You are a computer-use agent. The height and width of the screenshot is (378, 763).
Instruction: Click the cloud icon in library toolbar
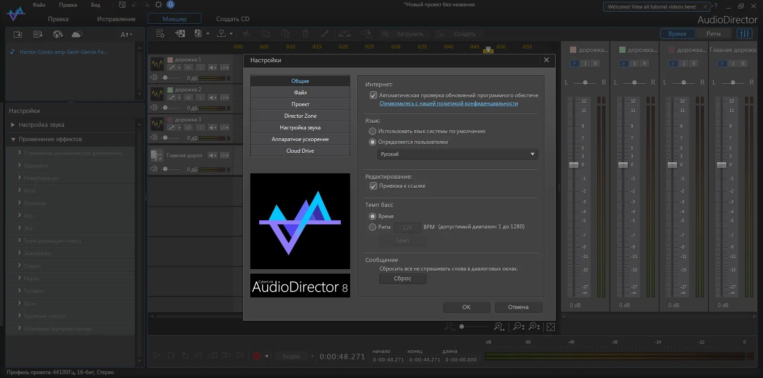point(77,34)
